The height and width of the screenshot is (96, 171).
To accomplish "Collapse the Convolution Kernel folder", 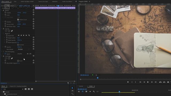I will [x=3, y=94].
